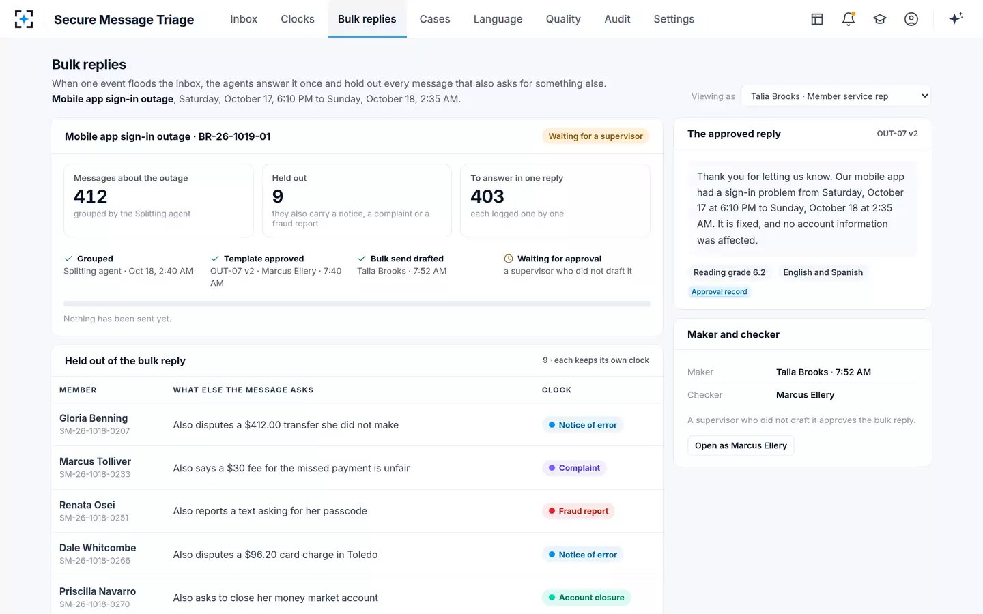Click the To answer in one reply card
Image resolution: width=983 pixels, height=614 pixels.
pos(555,201)
